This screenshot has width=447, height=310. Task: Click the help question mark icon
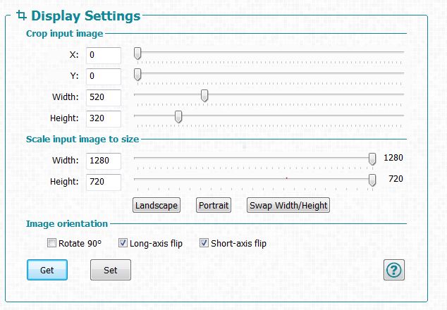(x=393, y=270)
